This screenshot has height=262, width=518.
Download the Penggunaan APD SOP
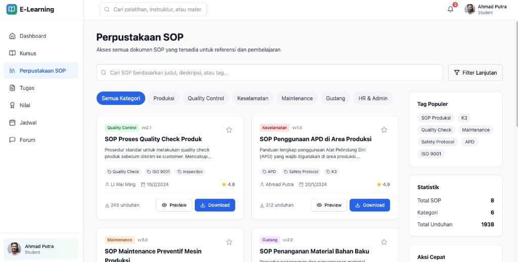(x=370, y=205)
